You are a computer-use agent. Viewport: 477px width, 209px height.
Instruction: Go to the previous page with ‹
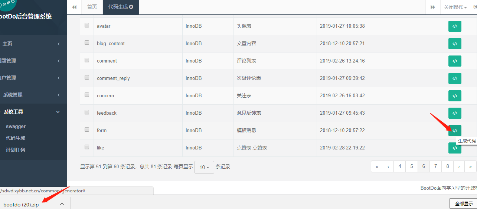click(x=388, y=166)
